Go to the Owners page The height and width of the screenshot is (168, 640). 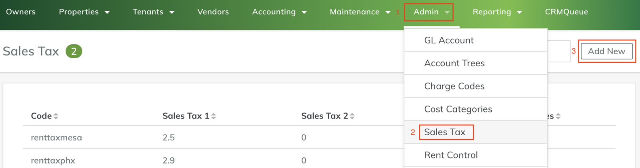click(x=21, y=12)
